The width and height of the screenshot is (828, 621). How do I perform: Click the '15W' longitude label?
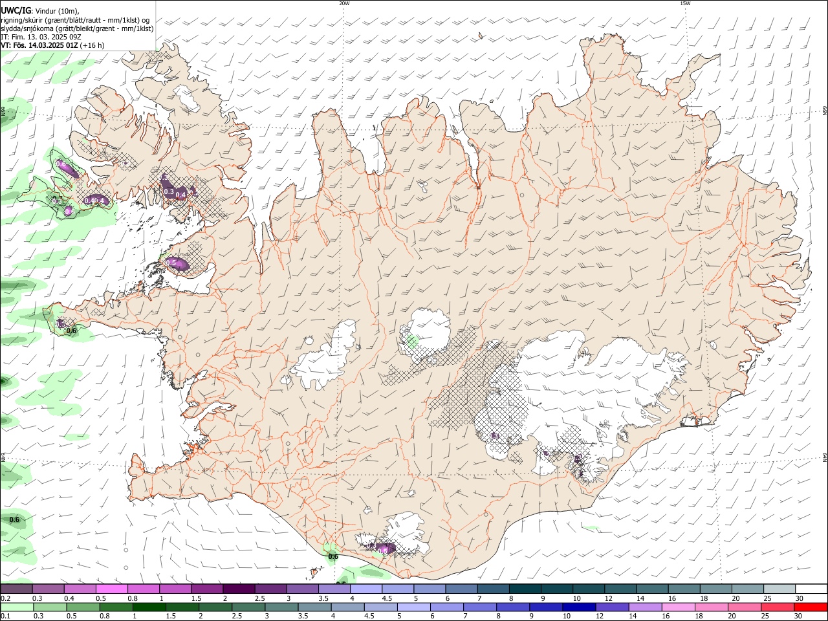pyautogui.click(x=685, y=3)
